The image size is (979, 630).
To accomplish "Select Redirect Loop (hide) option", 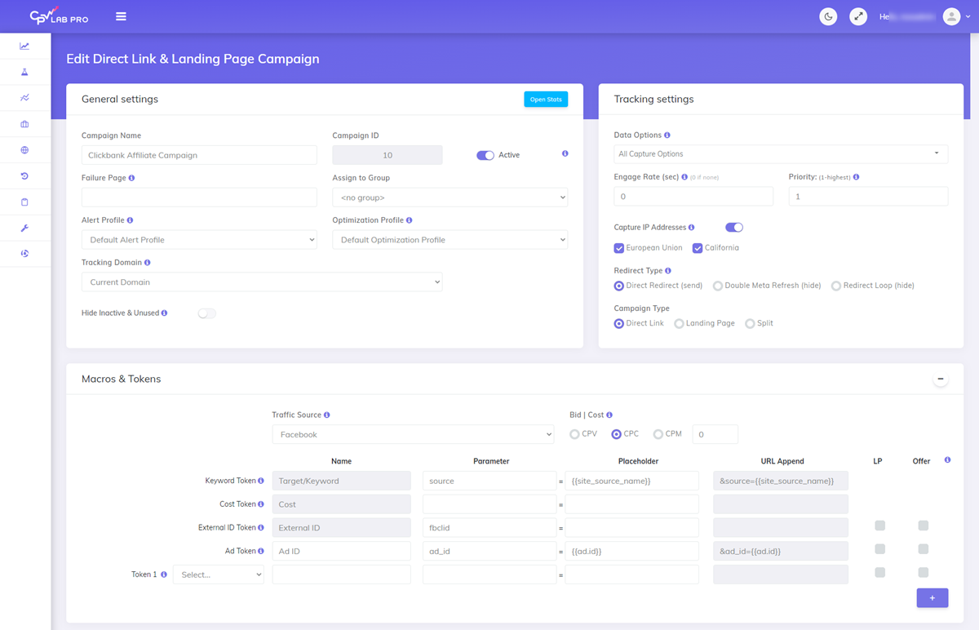I will (836, 286).
